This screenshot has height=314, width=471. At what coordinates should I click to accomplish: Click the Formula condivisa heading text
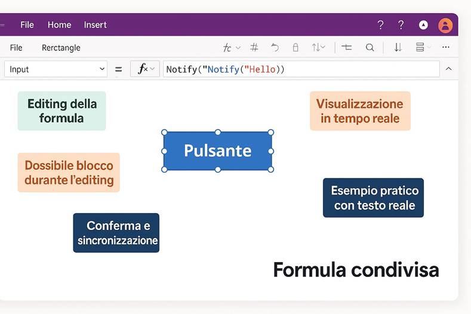[356, 270]
